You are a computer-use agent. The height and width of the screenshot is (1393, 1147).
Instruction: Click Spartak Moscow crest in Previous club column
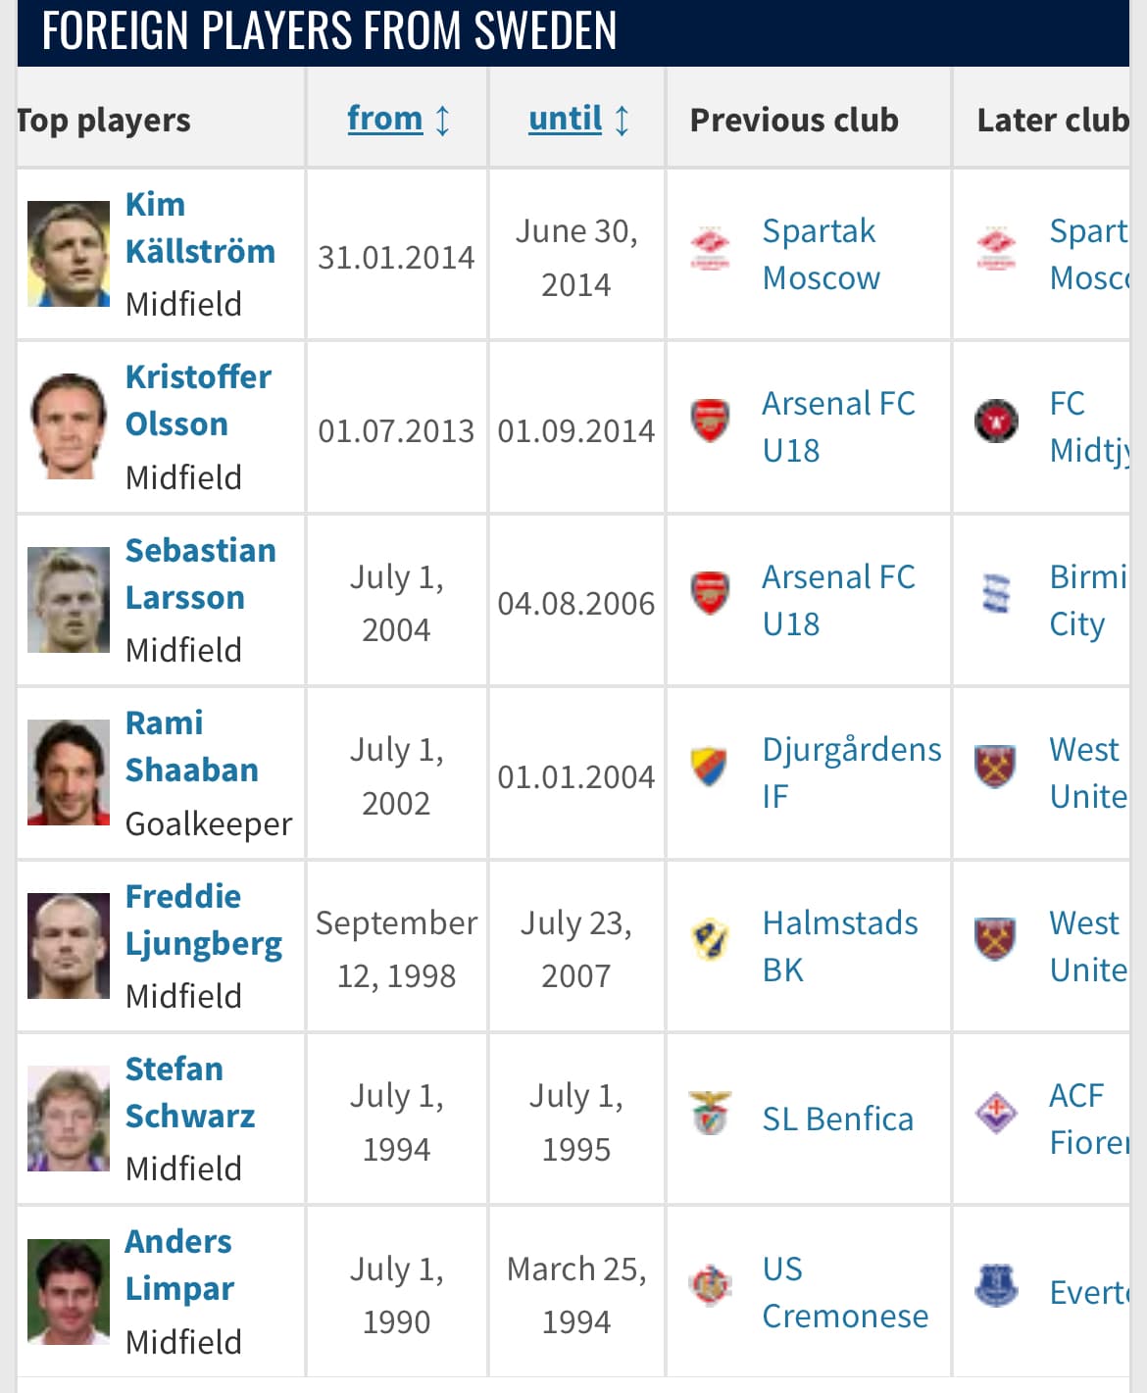[710, 248]
